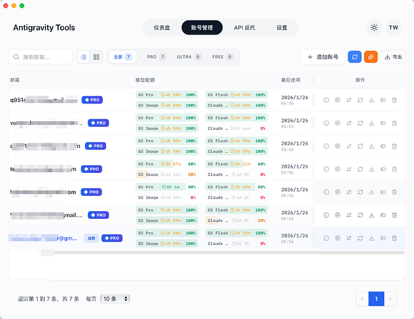Click the next page arrow
Image resolution: width=414 pixels, height=319 pixels.
pyautogui.click(x=390, y=299)
